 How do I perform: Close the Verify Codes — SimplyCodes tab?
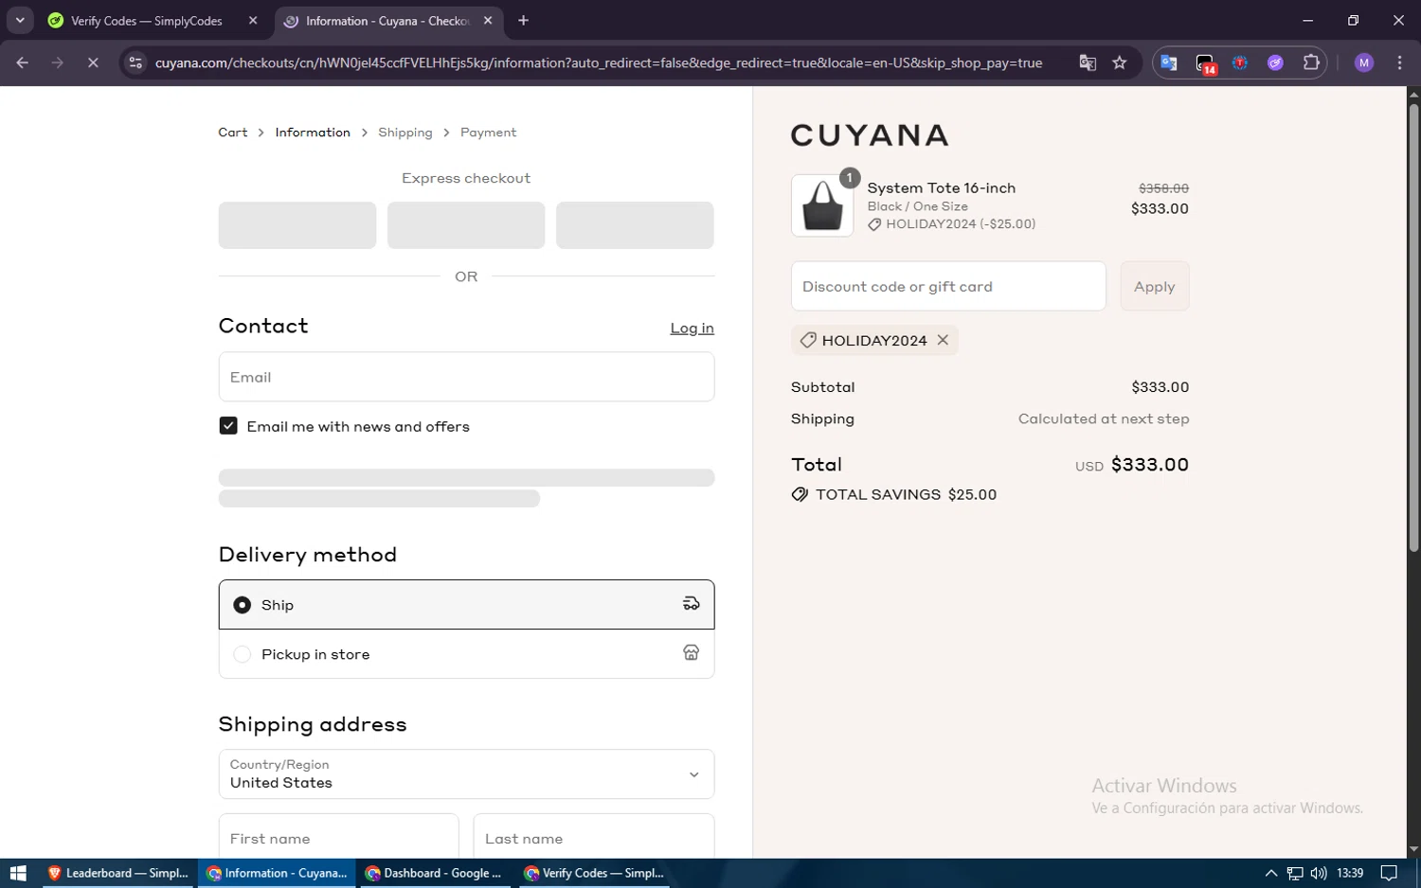[x=253, y=20]
